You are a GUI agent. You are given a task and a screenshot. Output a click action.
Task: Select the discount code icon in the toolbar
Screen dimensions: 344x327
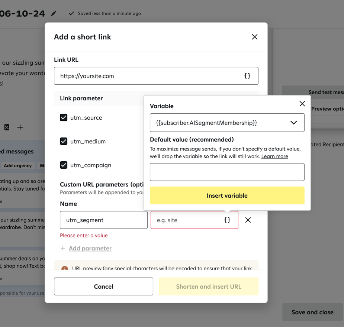pos(6,127)
